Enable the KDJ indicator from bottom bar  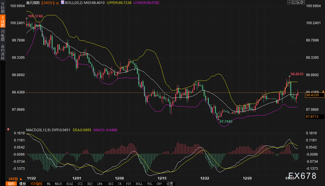click(90, 184)
